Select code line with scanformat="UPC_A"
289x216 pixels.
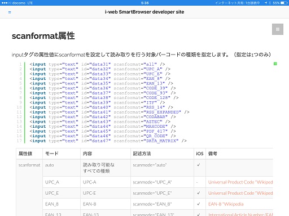(100, 69)
